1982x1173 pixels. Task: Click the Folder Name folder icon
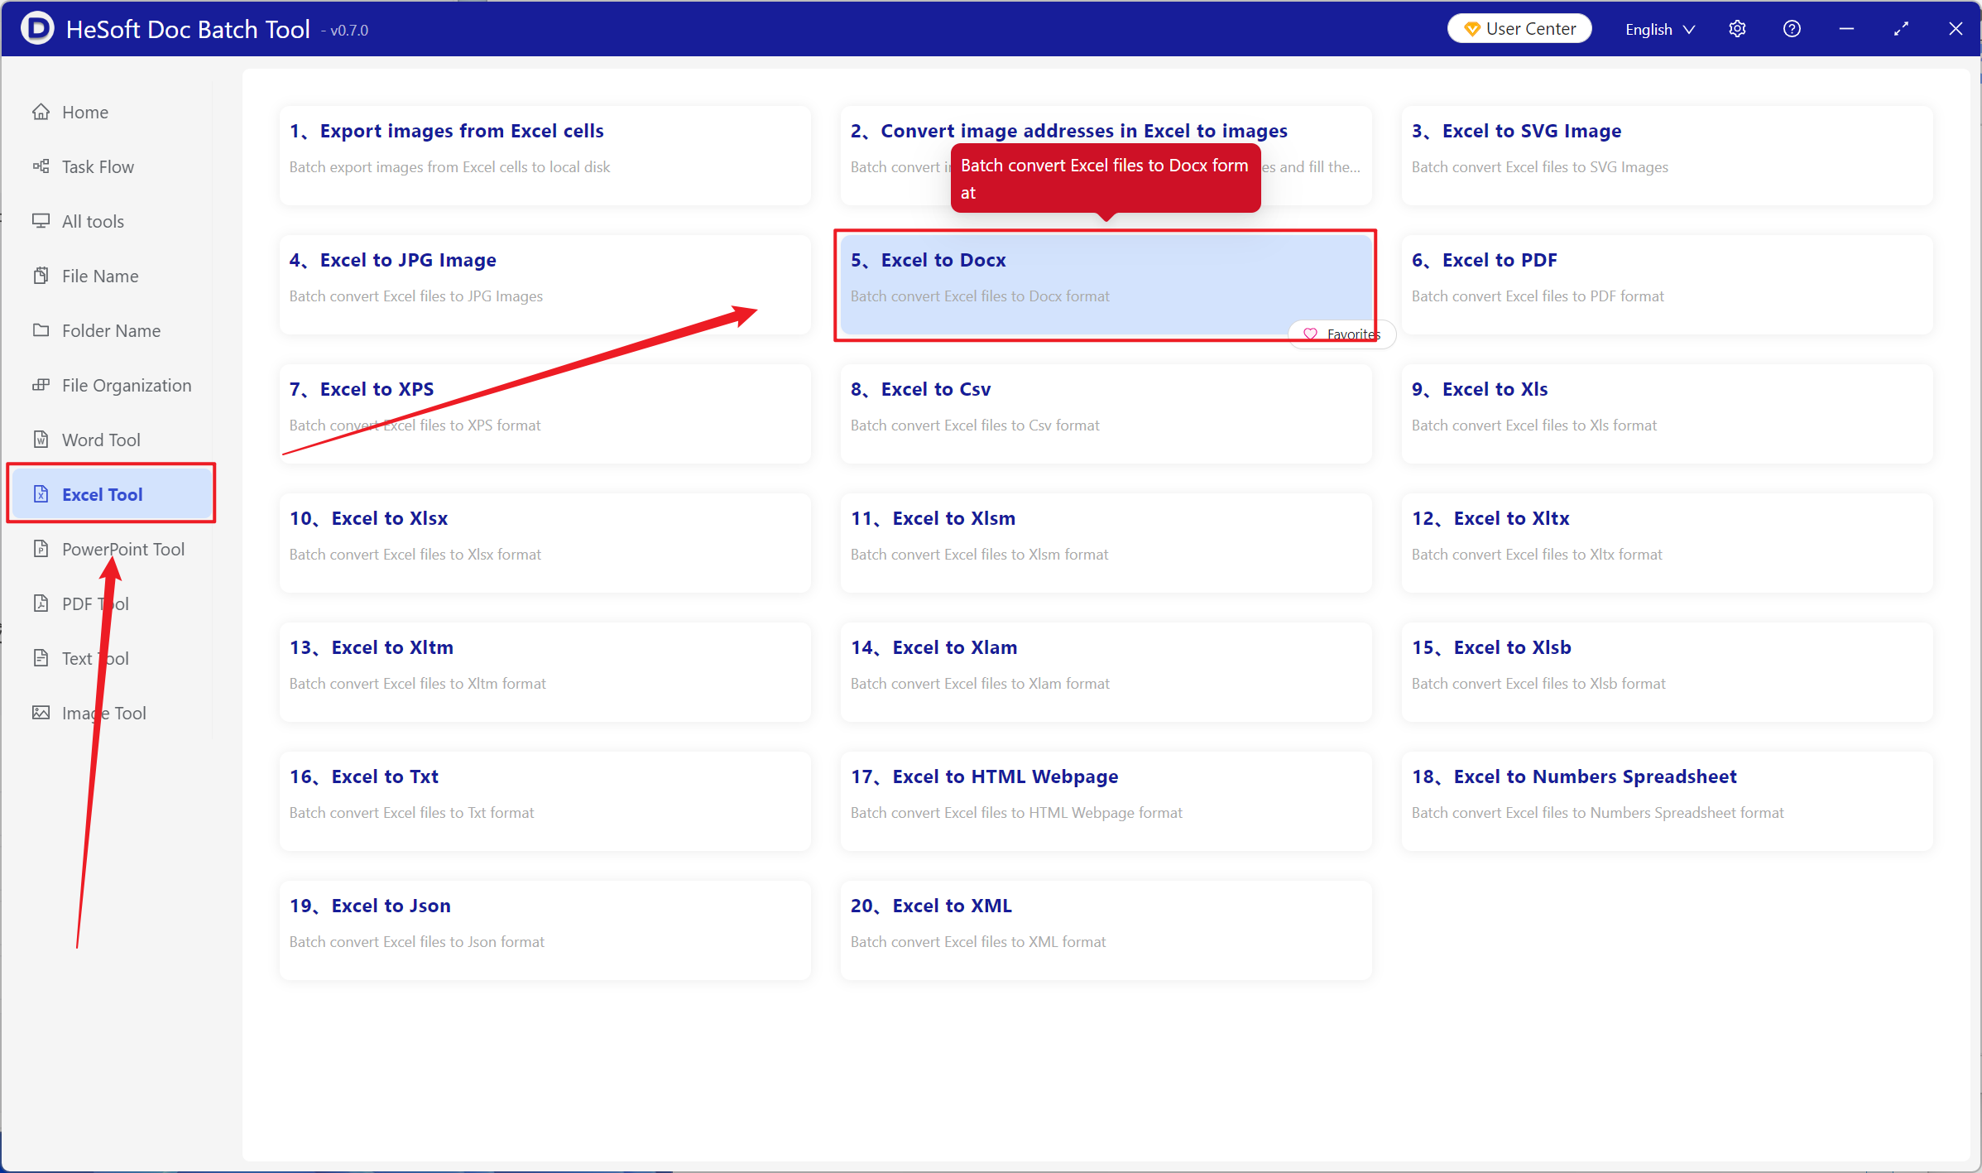[x=41, y=330]
